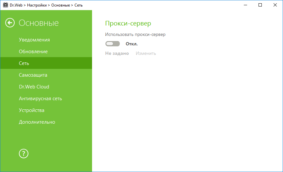Click the Прокси-сервер heading
The image size is (283, 172).
(128, 23)
